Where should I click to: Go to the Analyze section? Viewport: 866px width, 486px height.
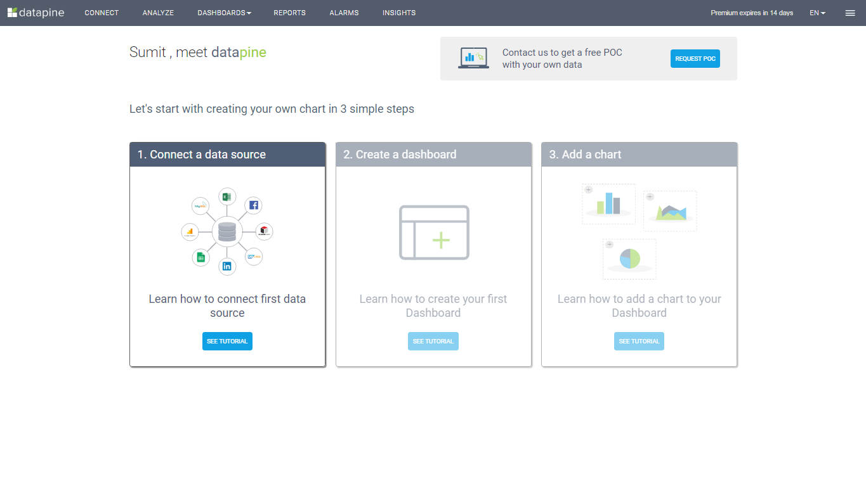[x=158, y=13]
